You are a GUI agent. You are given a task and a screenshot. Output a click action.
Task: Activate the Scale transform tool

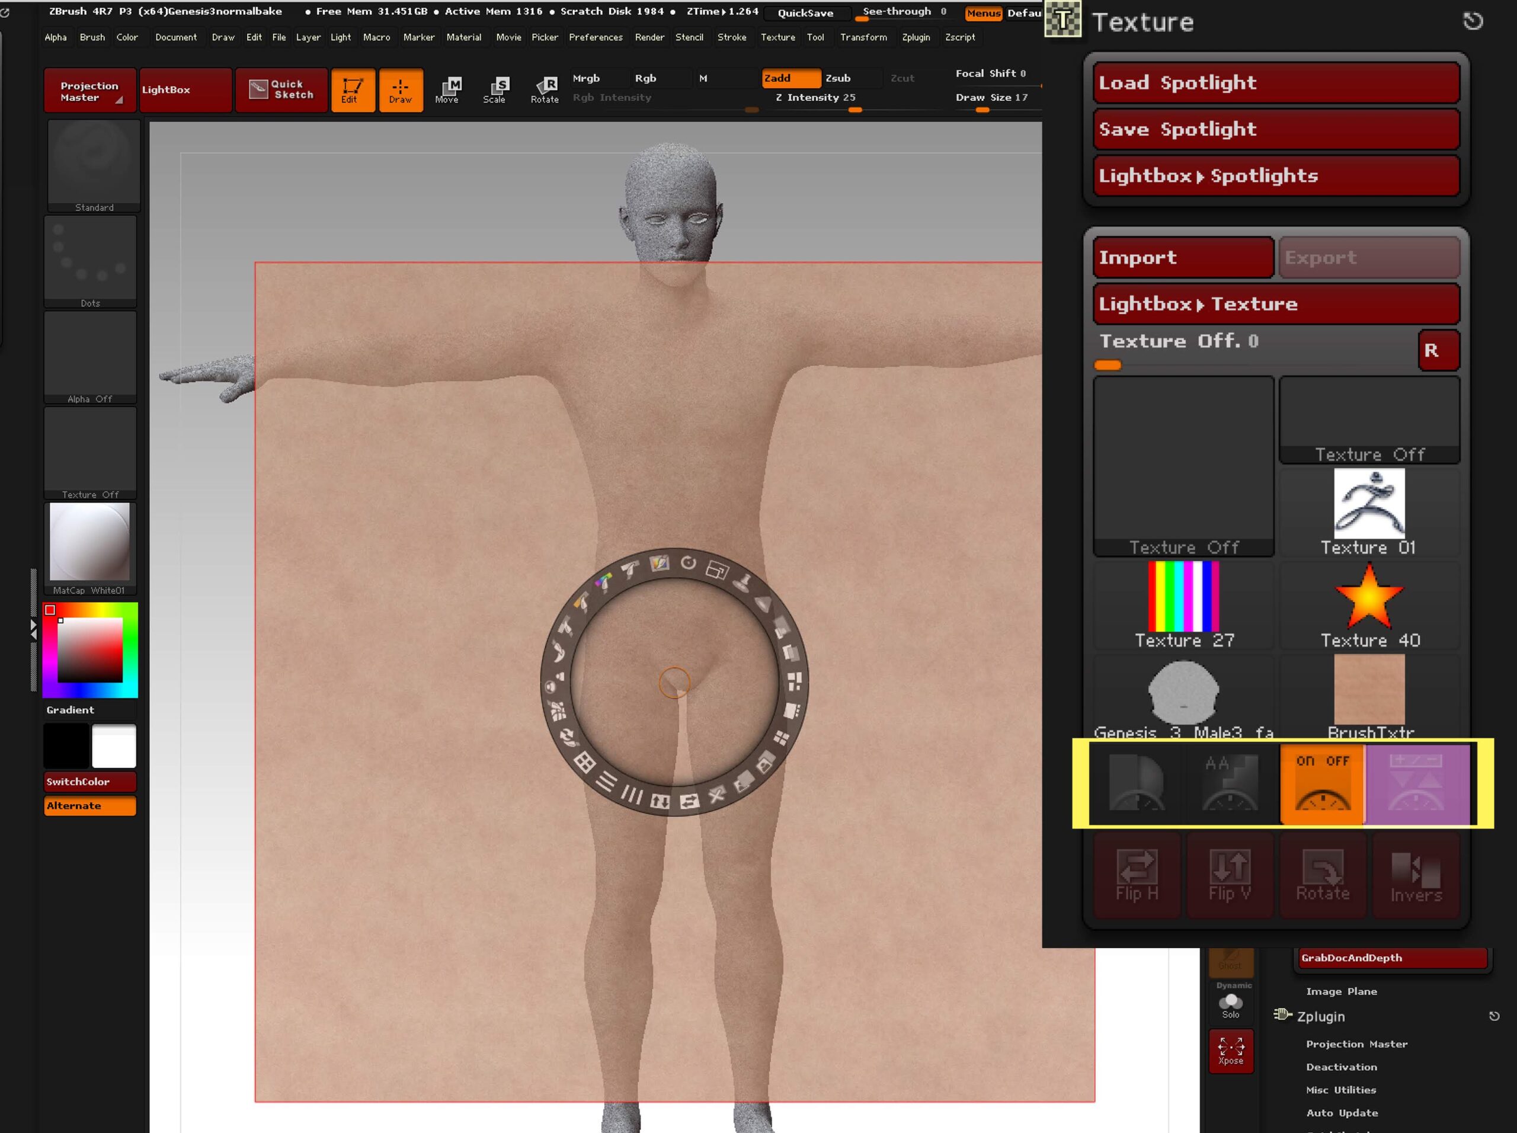point(495,90)
